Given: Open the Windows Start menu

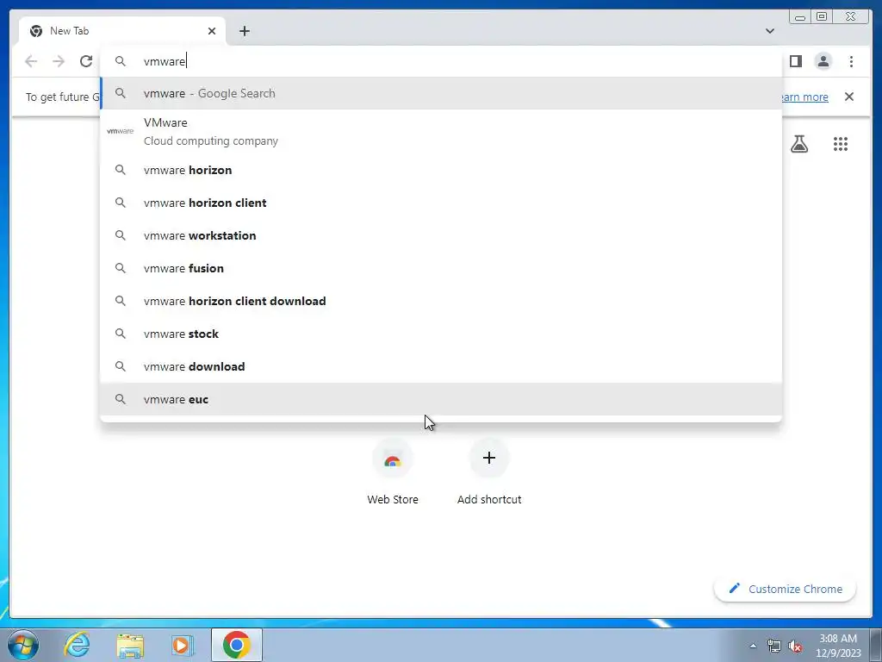Looking at the screenshot, I should click(23, 645).
